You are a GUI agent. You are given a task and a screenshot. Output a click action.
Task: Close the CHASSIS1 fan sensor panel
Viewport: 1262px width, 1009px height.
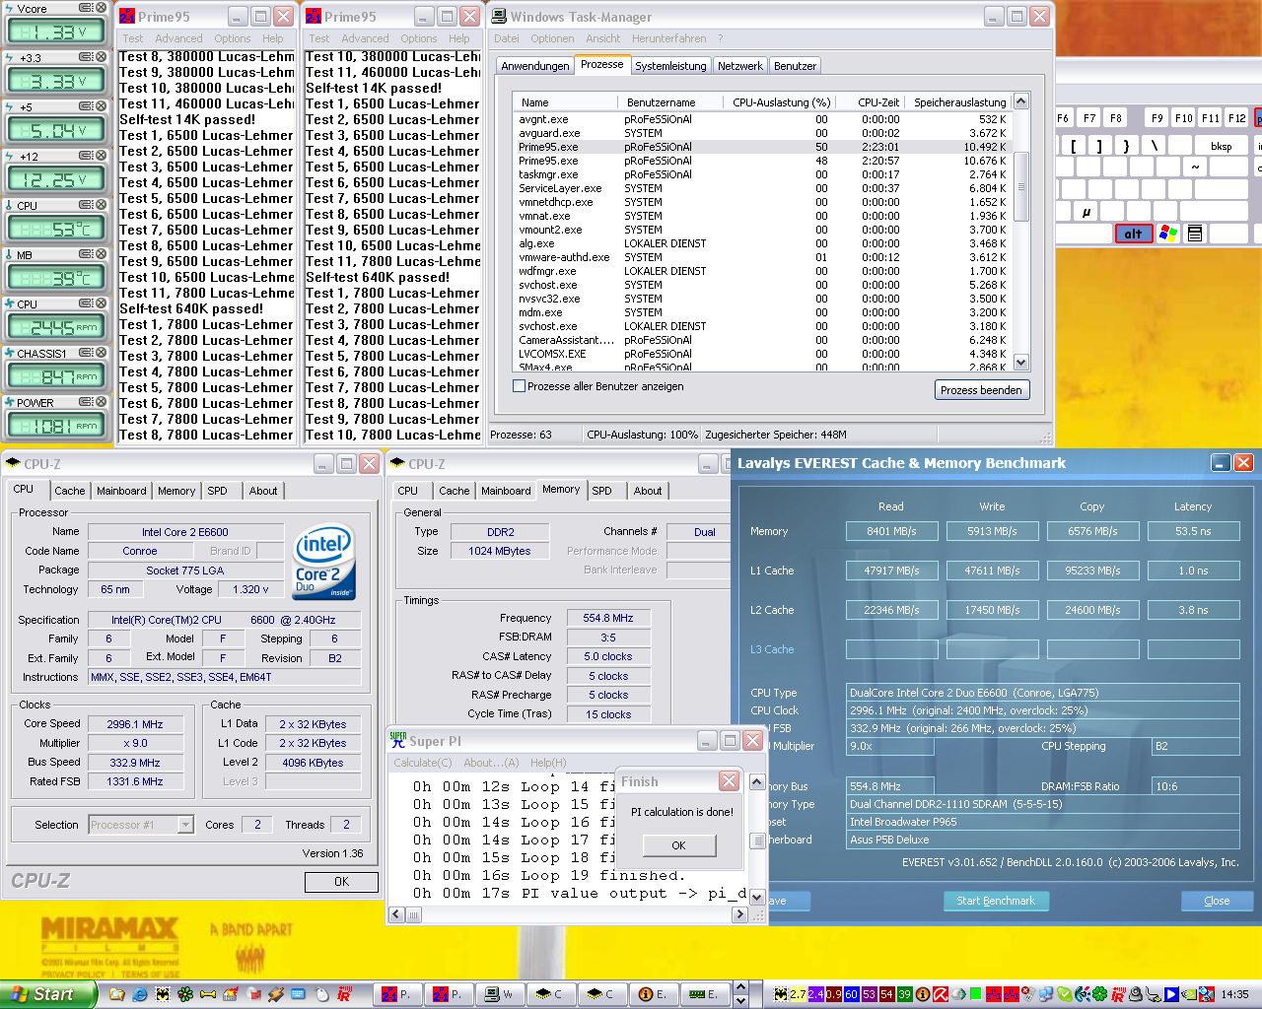coord(101,353)
